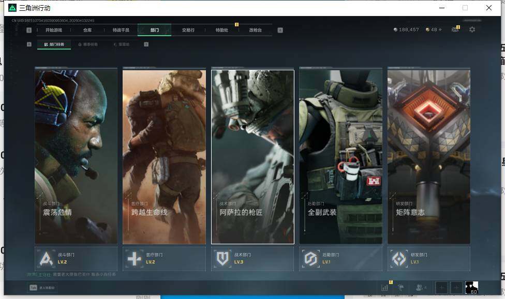Open the 全副武装 logistics department card
The width and height of the screenshot is (505, 299).
click(341, 156)
